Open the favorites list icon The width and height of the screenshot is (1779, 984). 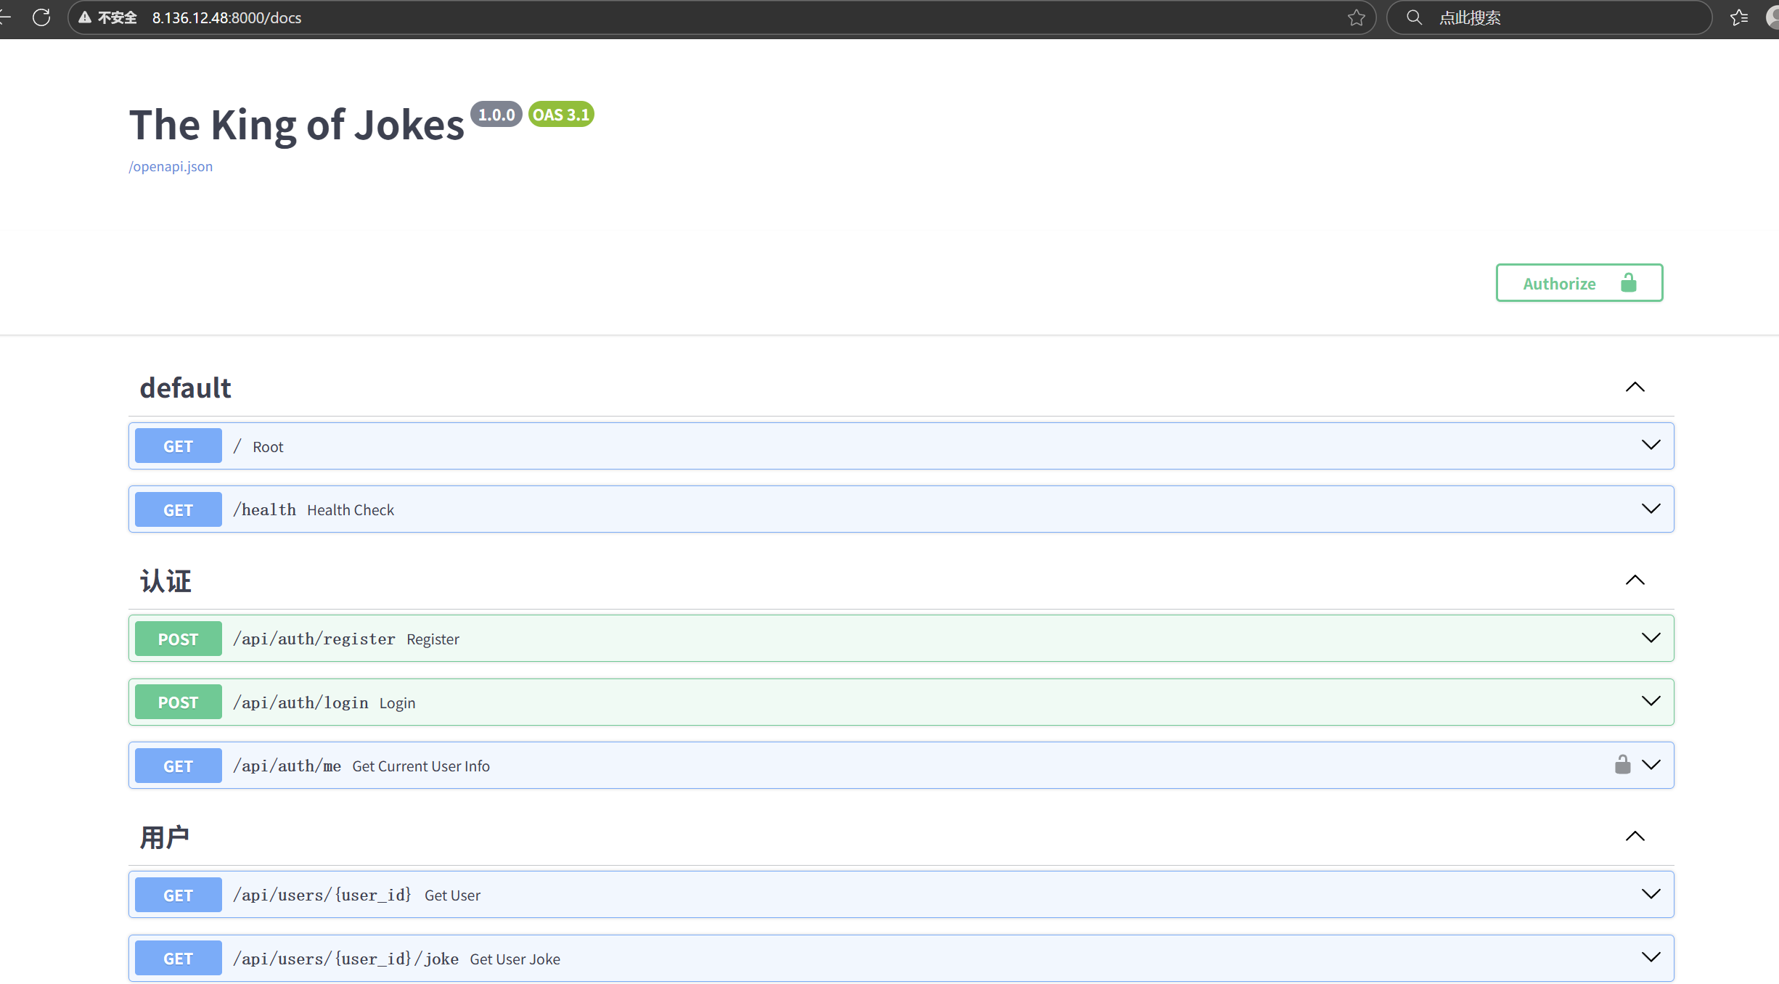(x=1738, y=17)
